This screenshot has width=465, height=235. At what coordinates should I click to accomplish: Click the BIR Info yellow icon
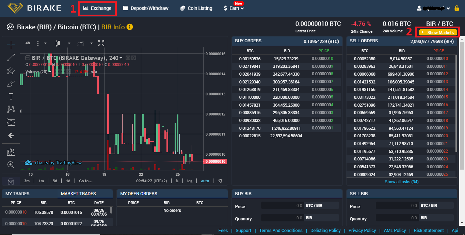[129, 27]
